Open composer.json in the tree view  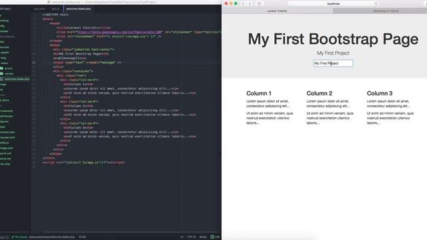(x=7, y=132)
